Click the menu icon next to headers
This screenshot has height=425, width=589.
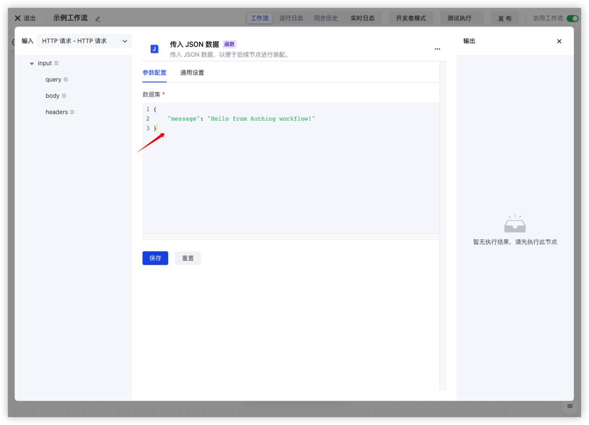(x=72, y=112)
